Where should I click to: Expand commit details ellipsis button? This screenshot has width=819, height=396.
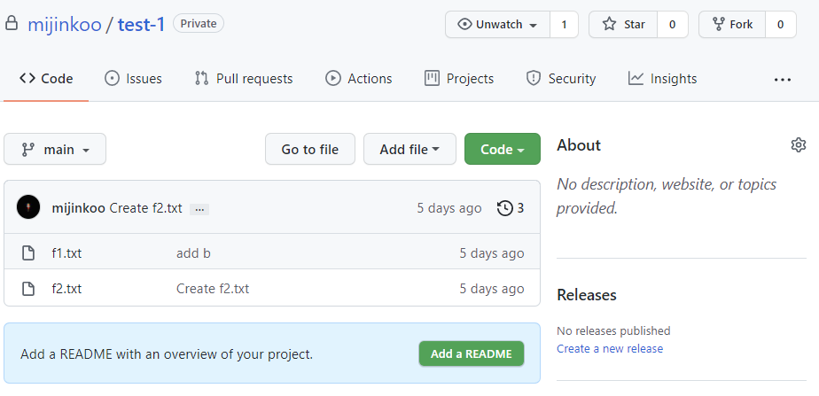(199, 209)
